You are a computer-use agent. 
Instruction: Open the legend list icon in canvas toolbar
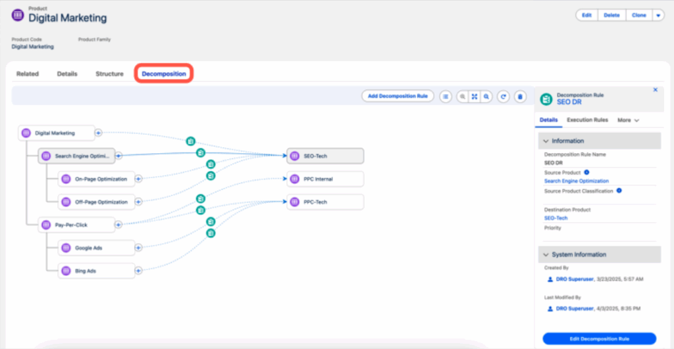(446, 96)
